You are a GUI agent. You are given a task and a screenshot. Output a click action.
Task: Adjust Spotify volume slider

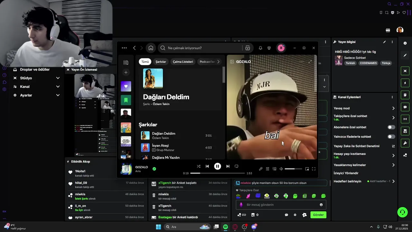click(x=293, y=169)
